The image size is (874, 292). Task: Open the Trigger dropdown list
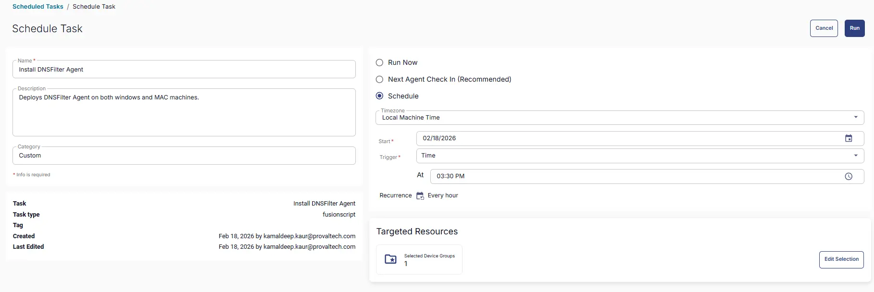click(855, 156)
